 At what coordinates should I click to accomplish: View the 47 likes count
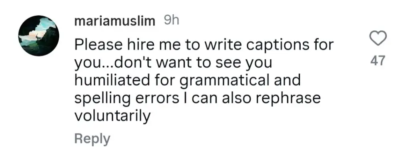(x=378, y=61)
